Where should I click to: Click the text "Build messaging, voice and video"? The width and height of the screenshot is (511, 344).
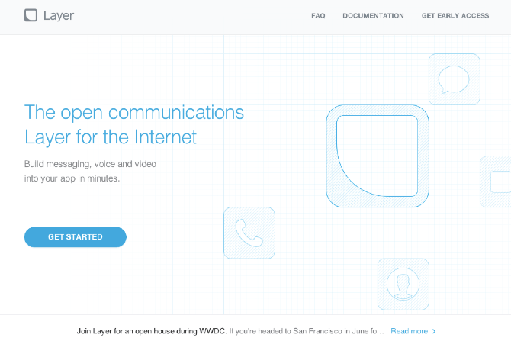(90, 164)
